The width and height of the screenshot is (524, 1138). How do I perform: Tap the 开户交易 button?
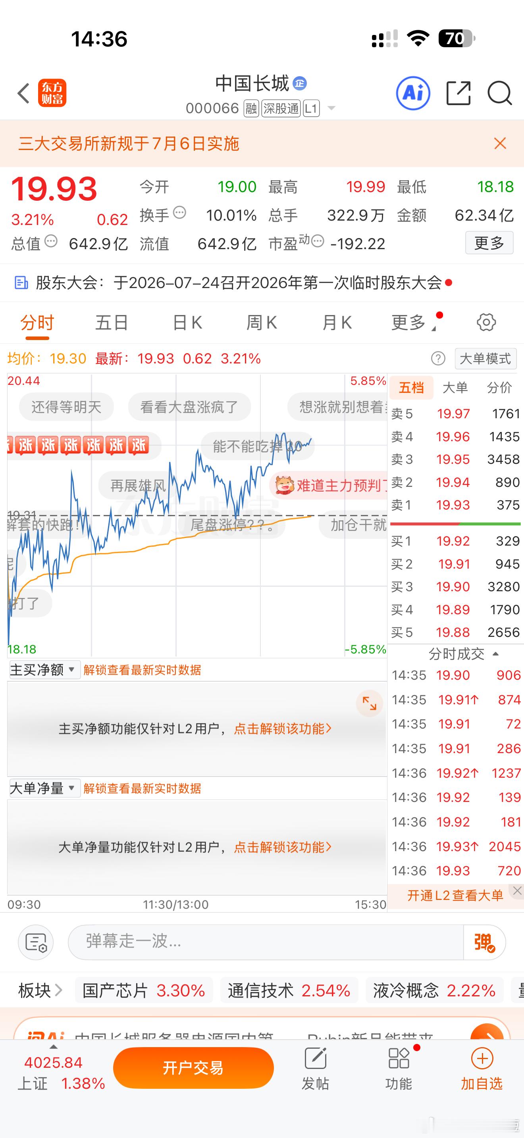(193, 1068)
